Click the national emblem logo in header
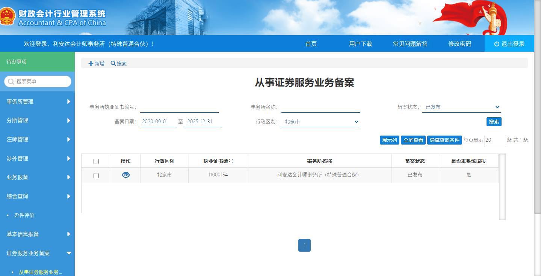Viewport: 541px width, 276px height. coord(7,16)
